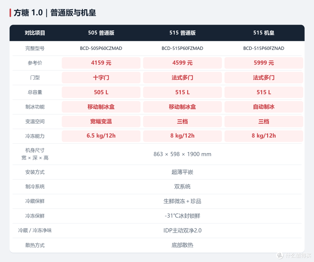This screenshot has height=262, width=314.
Task: Click '法式多门' under 515 普通版
Action: coord(182,77)
